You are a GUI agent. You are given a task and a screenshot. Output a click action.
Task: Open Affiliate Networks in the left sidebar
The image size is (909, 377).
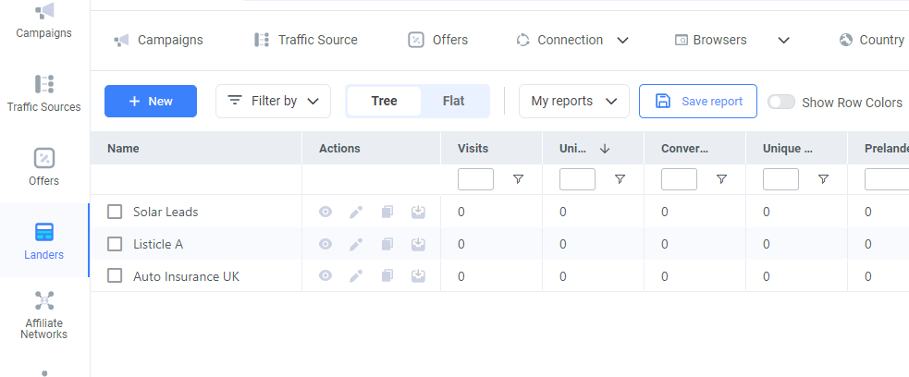[44, 314]
